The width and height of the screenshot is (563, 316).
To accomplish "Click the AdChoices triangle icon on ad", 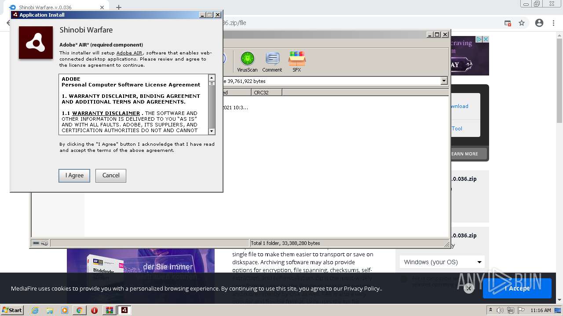I will (x=480, y=39).
